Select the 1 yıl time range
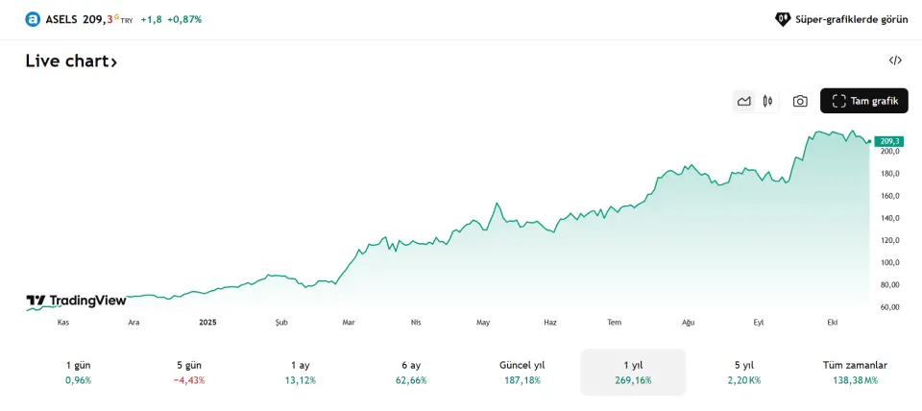The width and height of the screenshot is (922, 411). coord(633,372)
